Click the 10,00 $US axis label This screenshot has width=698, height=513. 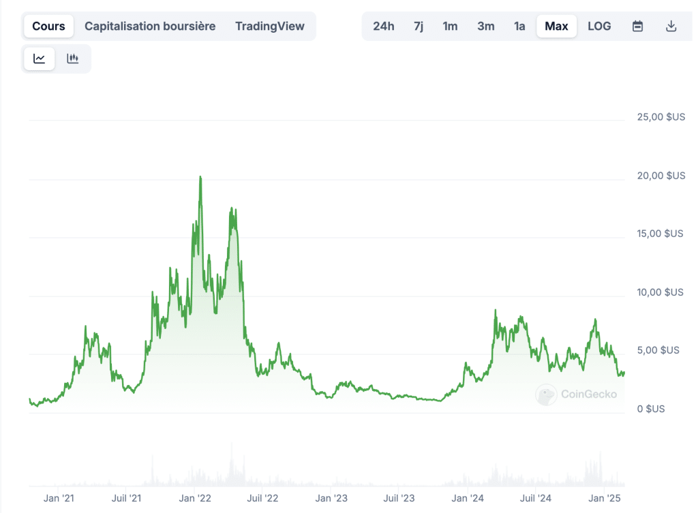(660, 292)
